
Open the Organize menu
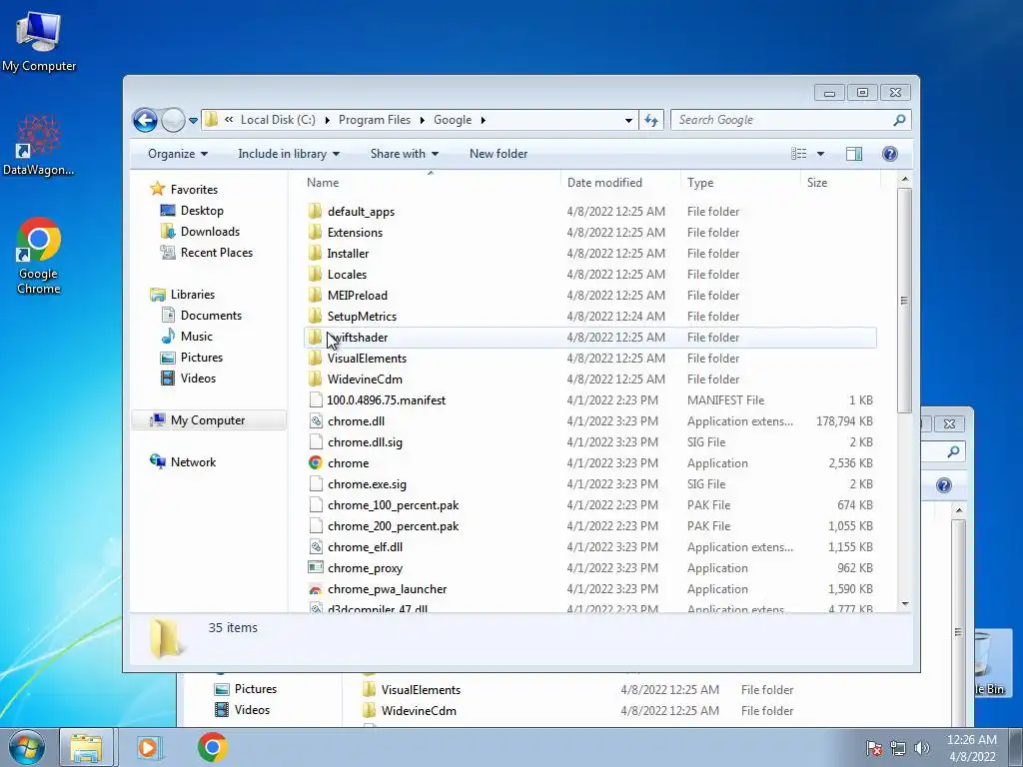(x=178, y=154)
